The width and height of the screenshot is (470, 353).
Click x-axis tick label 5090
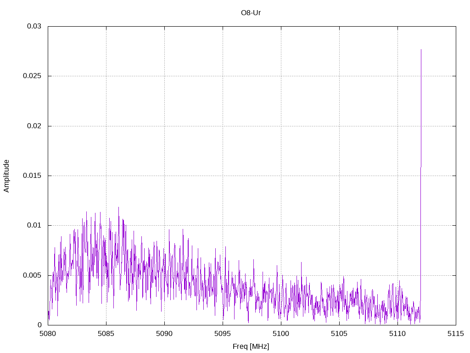pos(164,334)
